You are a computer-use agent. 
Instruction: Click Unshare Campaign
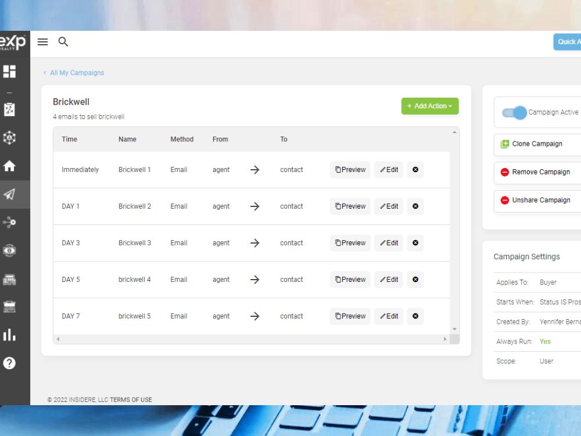pyautogui.click(x=537, y=201)
